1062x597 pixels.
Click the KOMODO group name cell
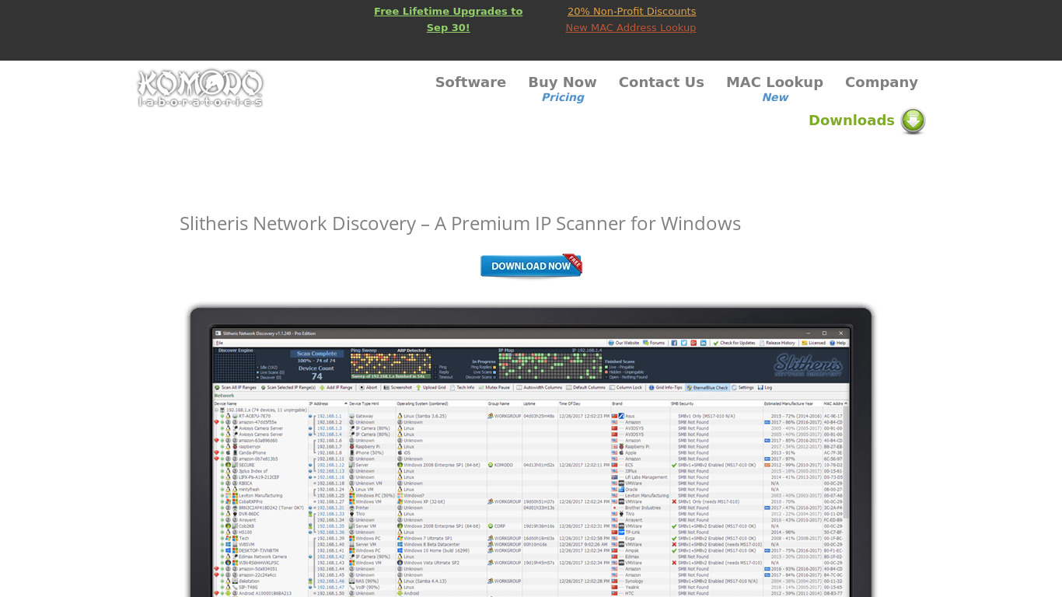tap(503, 465)
